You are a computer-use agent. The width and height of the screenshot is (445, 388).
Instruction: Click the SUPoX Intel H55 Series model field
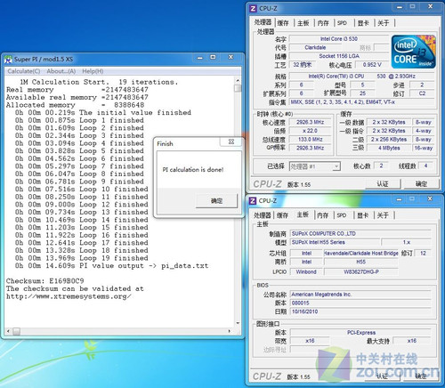(x=335, y=242)
